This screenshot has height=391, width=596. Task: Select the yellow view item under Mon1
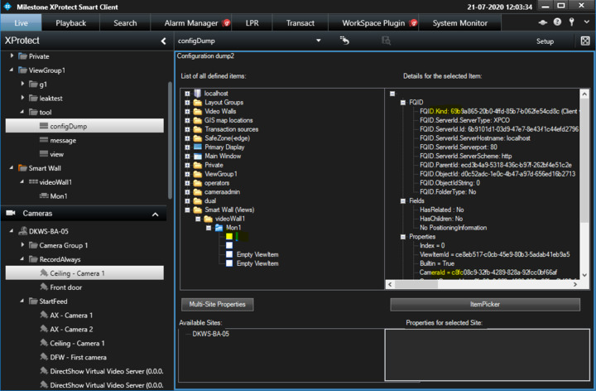229,236
